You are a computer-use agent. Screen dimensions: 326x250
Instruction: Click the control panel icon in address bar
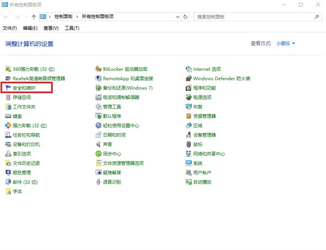pyautogui.click(x=43, y=17)
